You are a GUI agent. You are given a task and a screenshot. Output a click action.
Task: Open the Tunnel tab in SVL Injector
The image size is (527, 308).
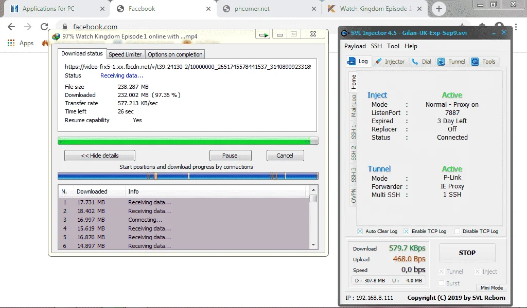451,62
